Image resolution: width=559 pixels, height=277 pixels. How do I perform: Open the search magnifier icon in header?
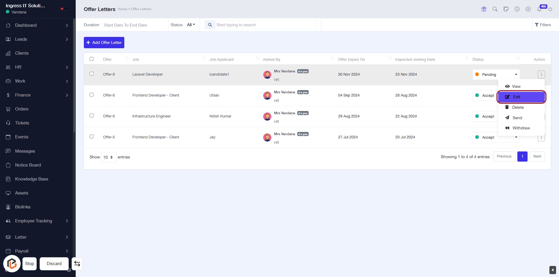point(495,9)
